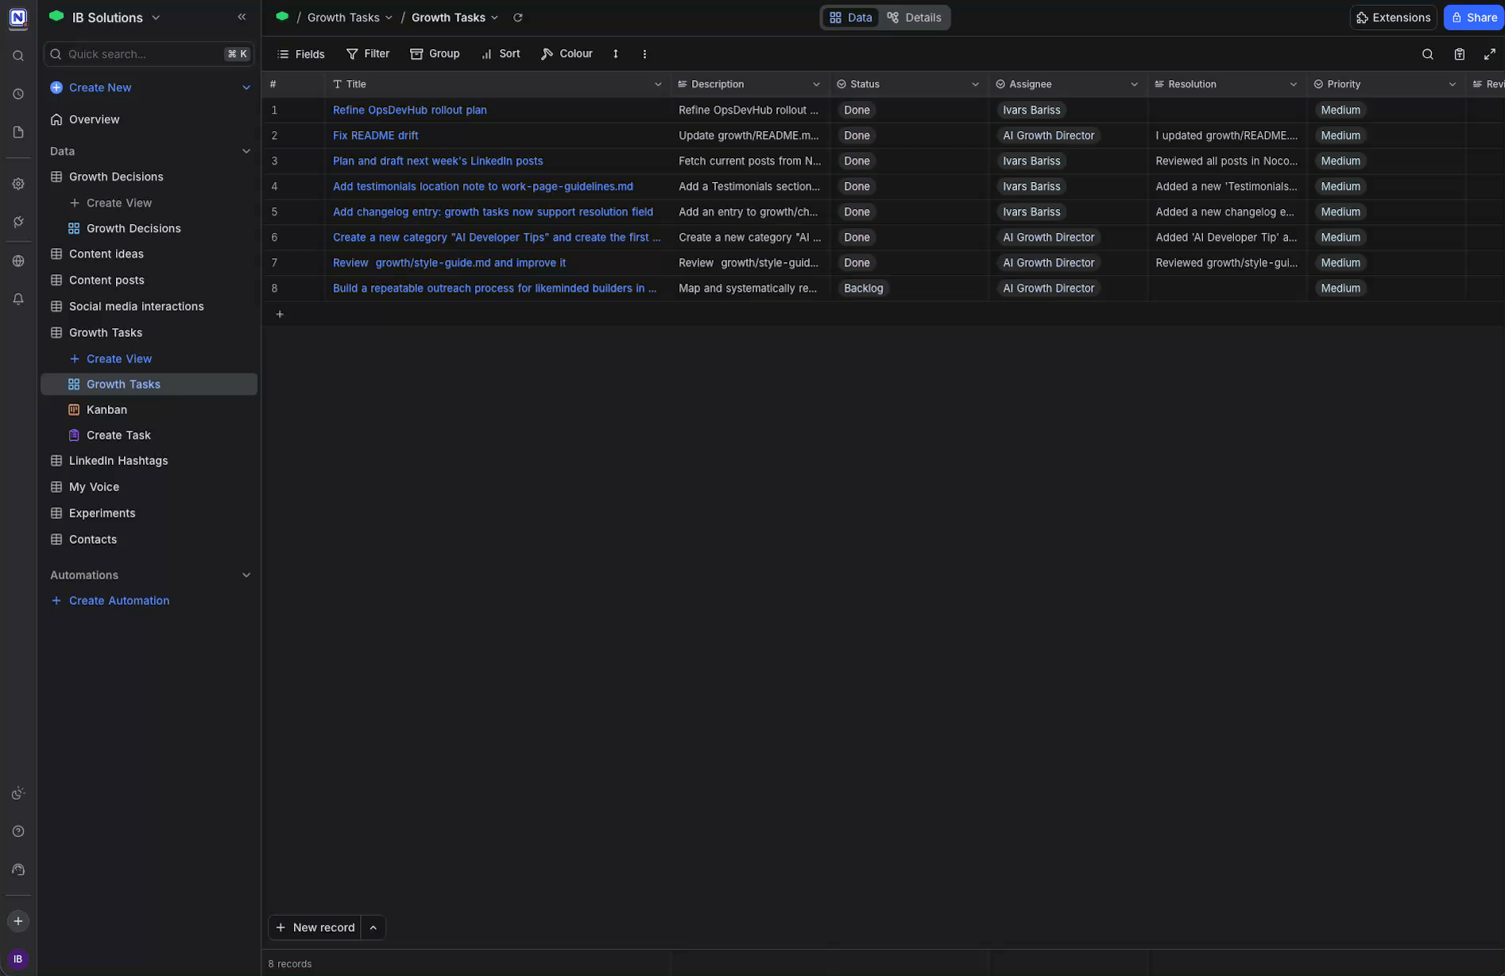Open integrations via the plug icon
The image size is (1505, 976).
(18, 222)
